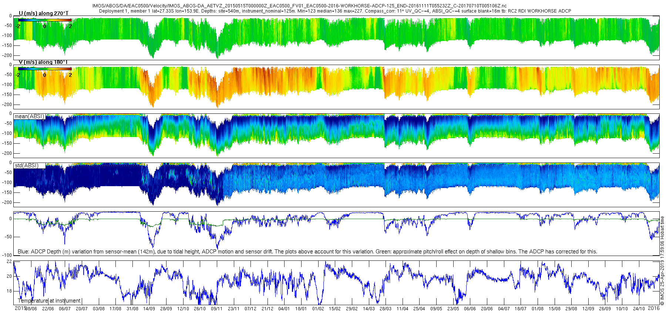Click the '25/04' date tick label
This screenshot has height=314, width=666.
click(419, 309)
